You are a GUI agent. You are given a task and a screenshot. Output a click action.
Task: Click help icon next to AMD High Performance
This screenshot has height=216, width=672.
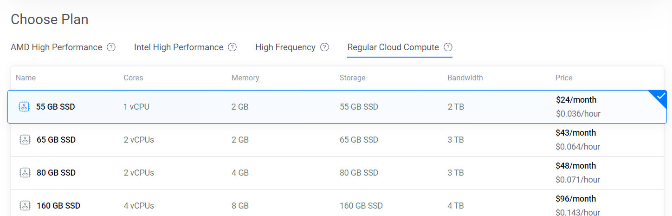[111, 47]
